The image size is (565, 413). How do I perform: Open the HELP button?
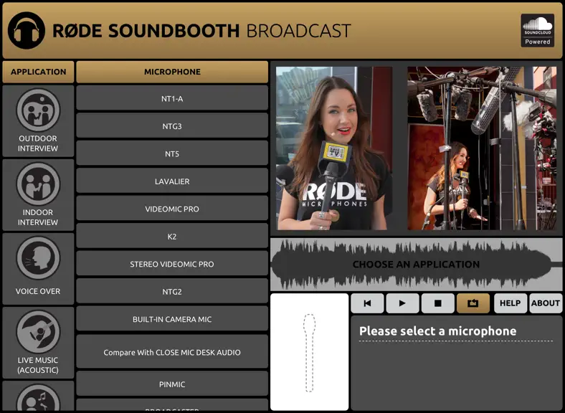coord(511,303)
